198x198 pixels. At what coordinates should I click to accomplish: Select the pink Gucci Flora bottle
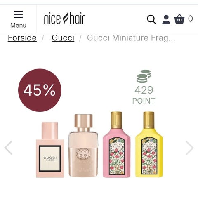point(116,144)
